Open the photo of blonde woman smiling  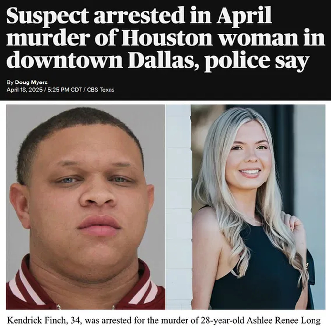[246, 207]
